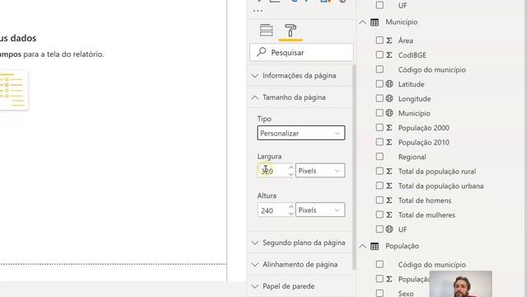
Task: Click the sigma icon beside Área
Action: (389, 40)
